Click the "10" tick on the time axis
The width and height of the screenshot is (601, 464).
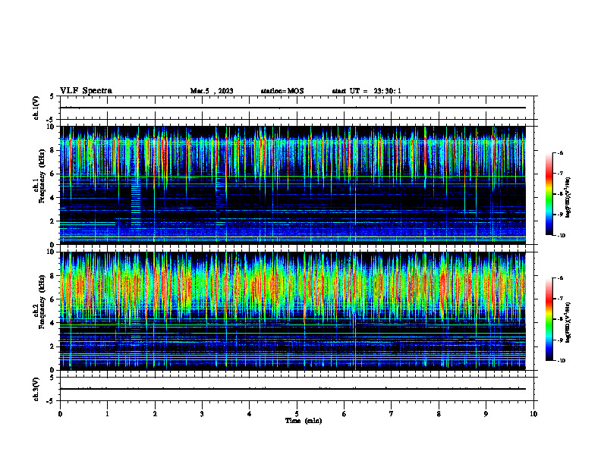pyautogui.click(x=533, y=414)
